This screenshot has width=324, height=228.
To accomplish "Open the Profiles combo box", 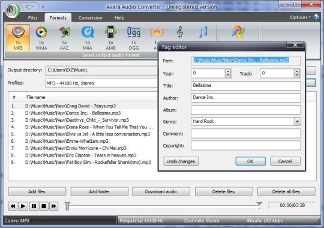I will point(101,83).
